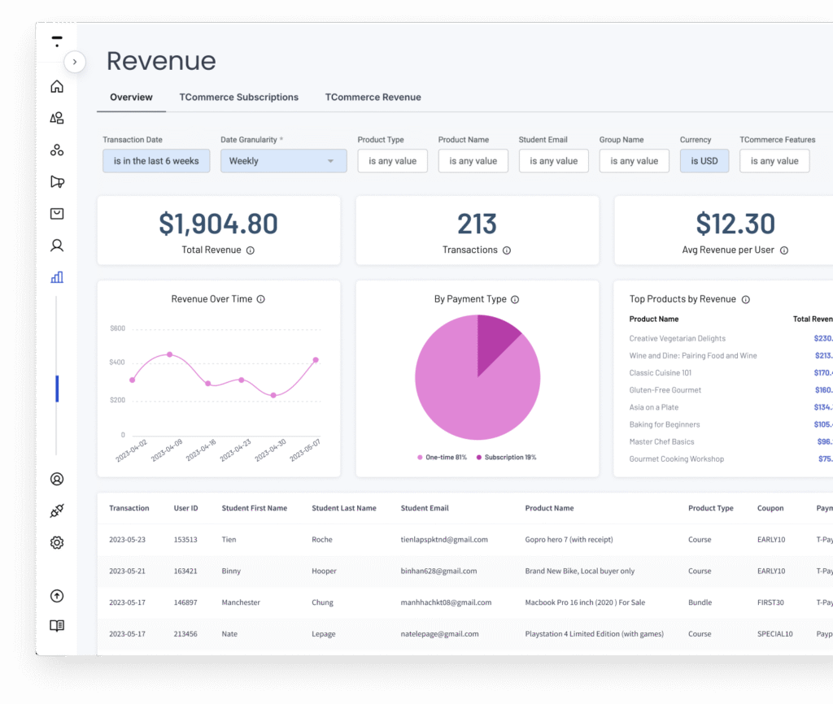Image resolution: width=833 pixels, height=704 pixels.
Task: Click the Home icon in sidebar
Action: point(57,87)
